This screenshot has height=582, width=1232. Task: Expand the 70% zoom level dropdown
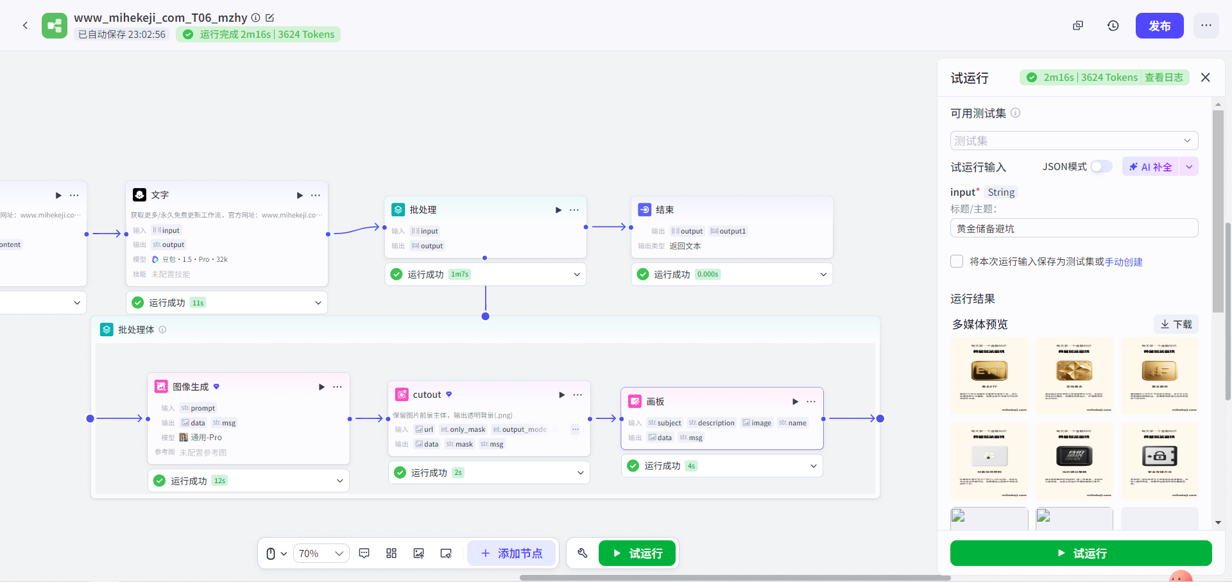(x=339, y=553)
